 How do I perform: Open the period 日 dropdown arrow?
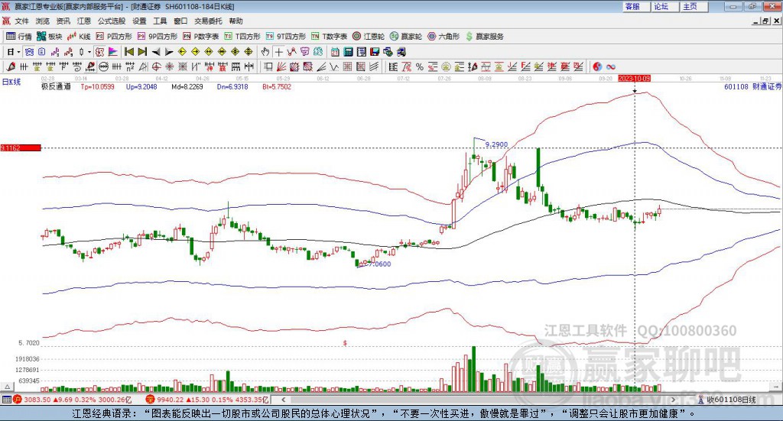click(18, 52)
